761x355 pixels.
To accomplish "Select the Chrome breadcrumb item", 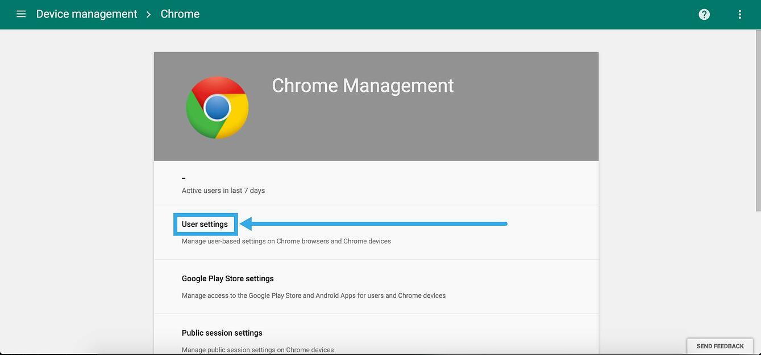I will click(180, 14).
